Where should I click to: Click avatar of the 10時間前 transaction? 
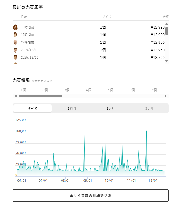point(15,27)
